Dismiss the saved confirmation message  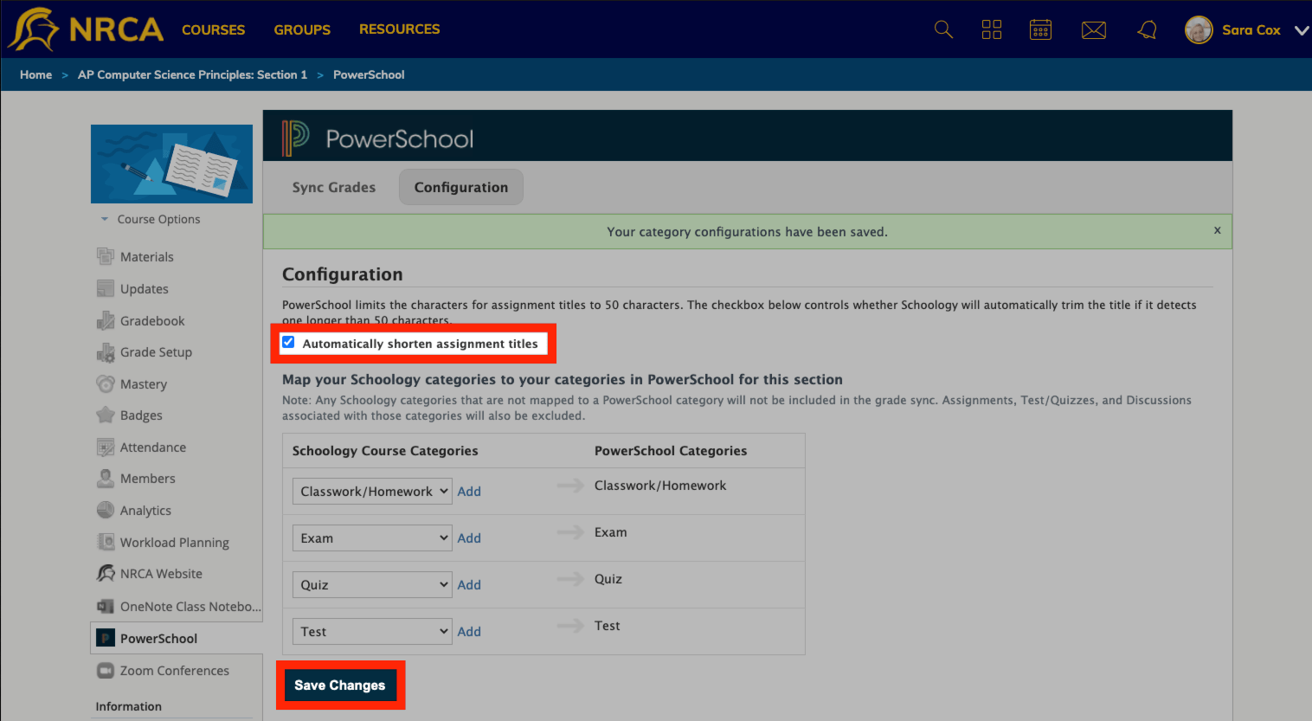(x=1217, y=229)
